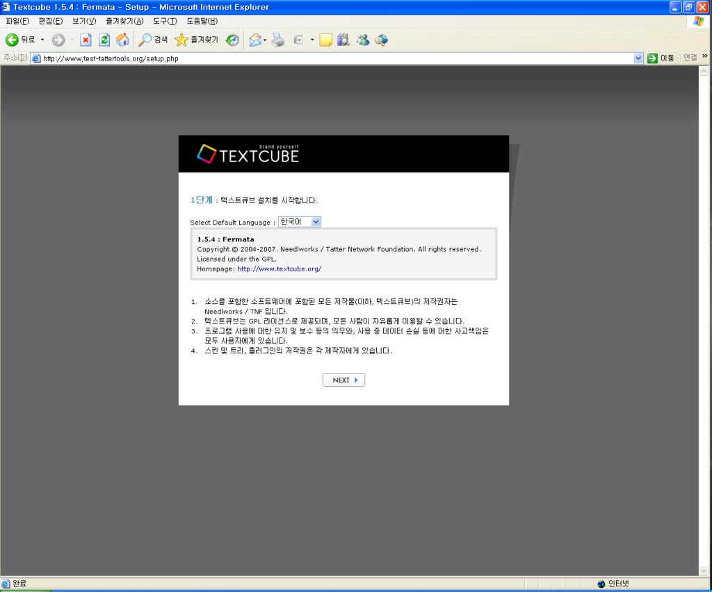Open the 즐겨찾기(A) menu
The image size is (712, 592).
[x=124, y=21]
